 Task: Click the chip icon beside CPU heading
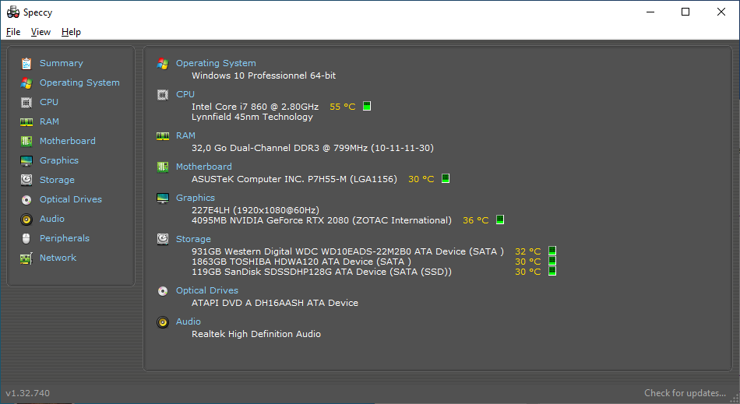click(163, 95)
